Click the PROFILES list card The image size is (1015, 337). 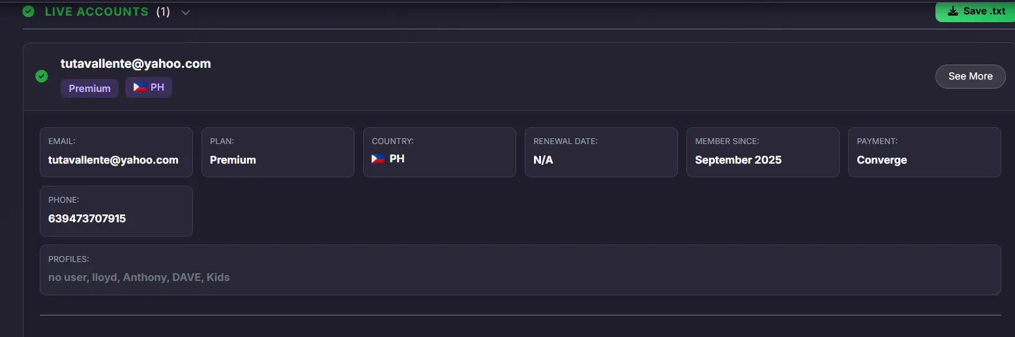[520, 270]
